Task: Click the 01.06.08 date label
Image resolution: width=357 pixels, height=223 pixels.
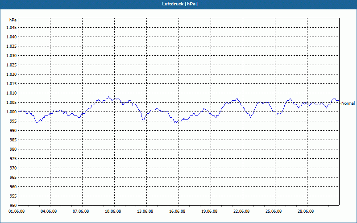Action: [x=17, y=211]
